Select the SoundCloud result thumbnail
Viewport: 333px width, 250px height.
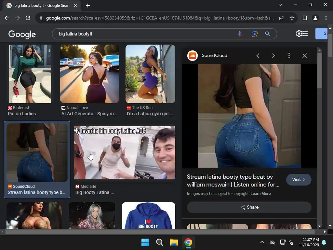click(37, 153)
